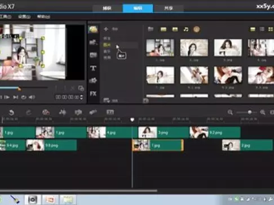Click the zoom out magnifier on timeline

pos(230,112)
